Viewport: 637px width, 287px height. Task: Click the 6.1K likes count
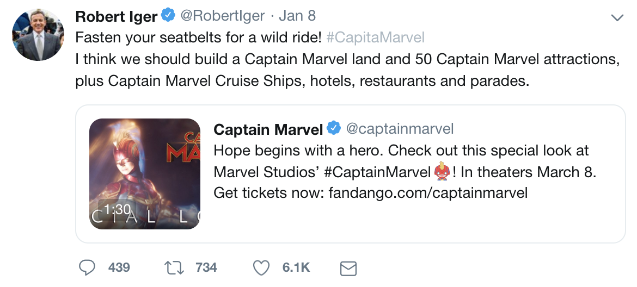pyautogui.click(x=296, y=267)
